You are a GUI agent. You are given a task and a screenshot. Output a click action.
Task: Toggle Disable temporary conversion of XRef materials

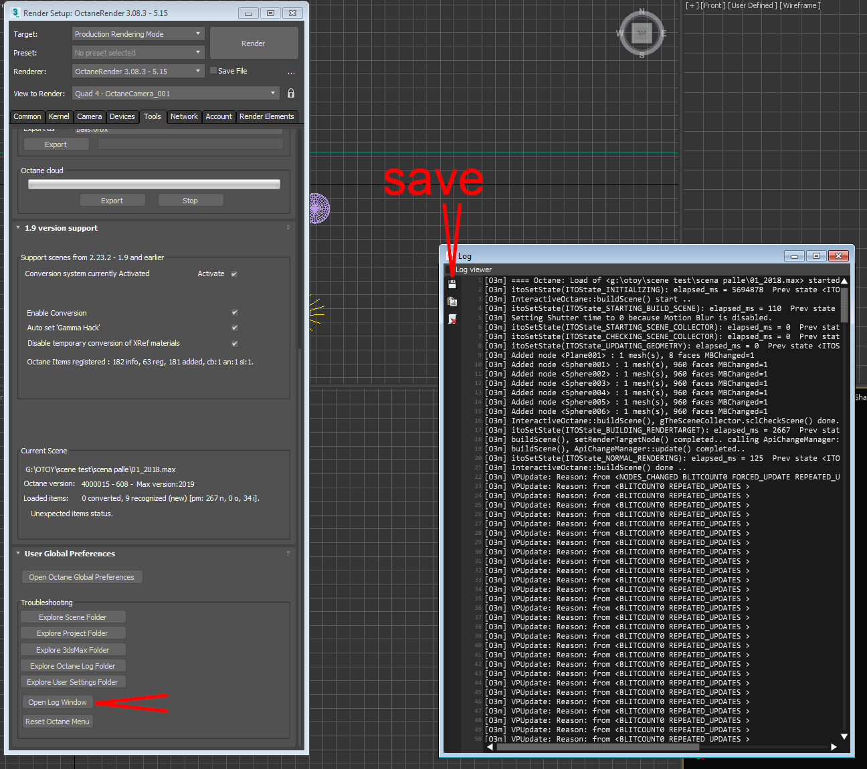tap(235, 344)
